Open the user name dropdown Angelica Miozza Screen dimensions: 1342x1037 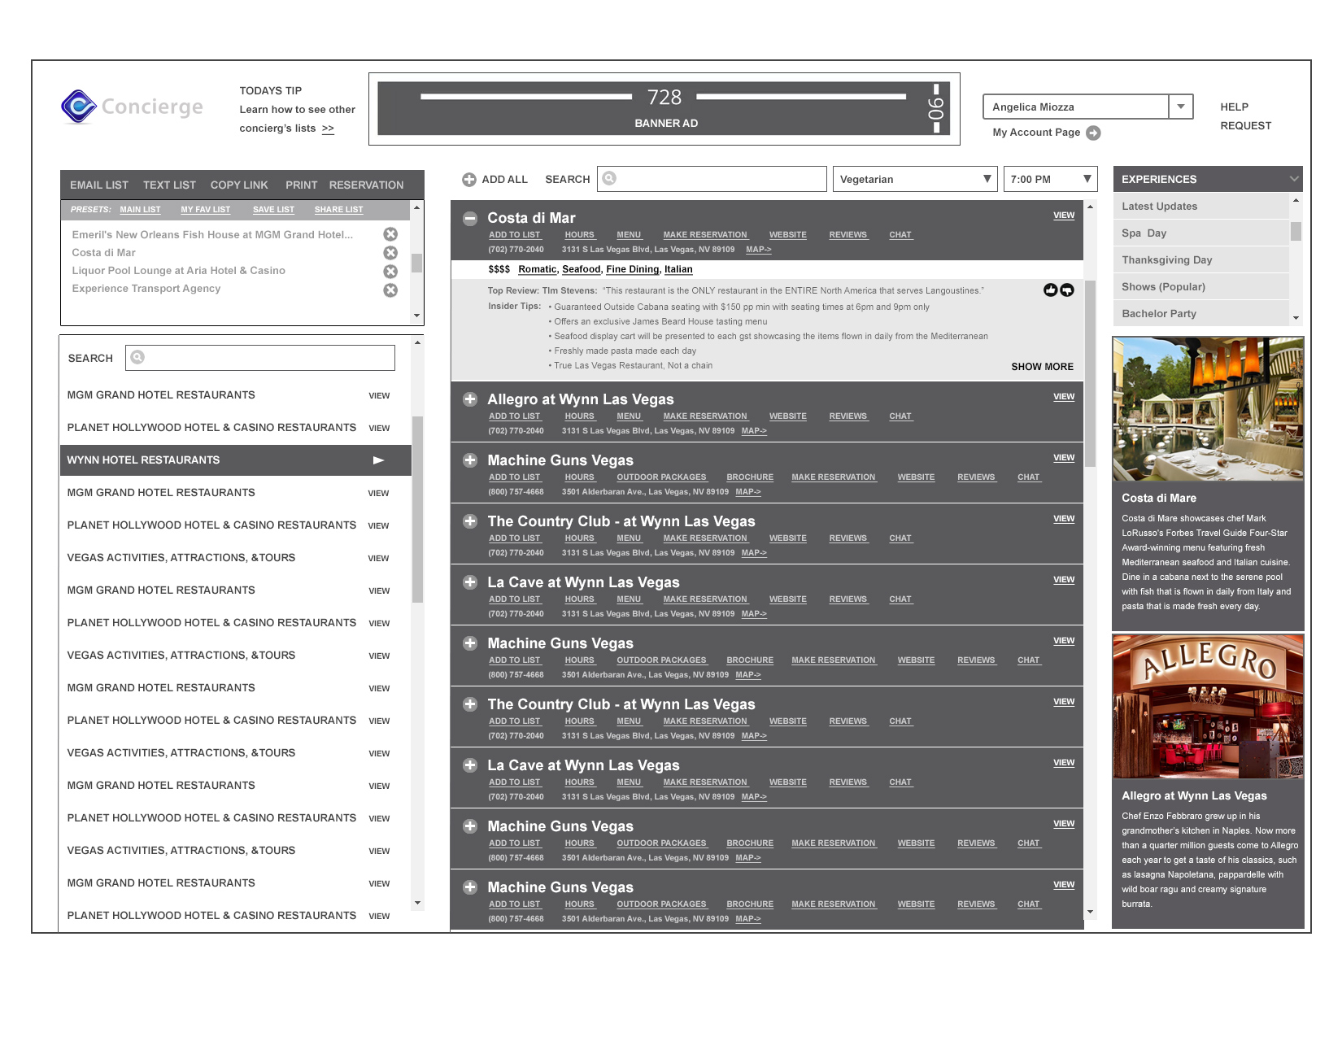click(1181, 107)
